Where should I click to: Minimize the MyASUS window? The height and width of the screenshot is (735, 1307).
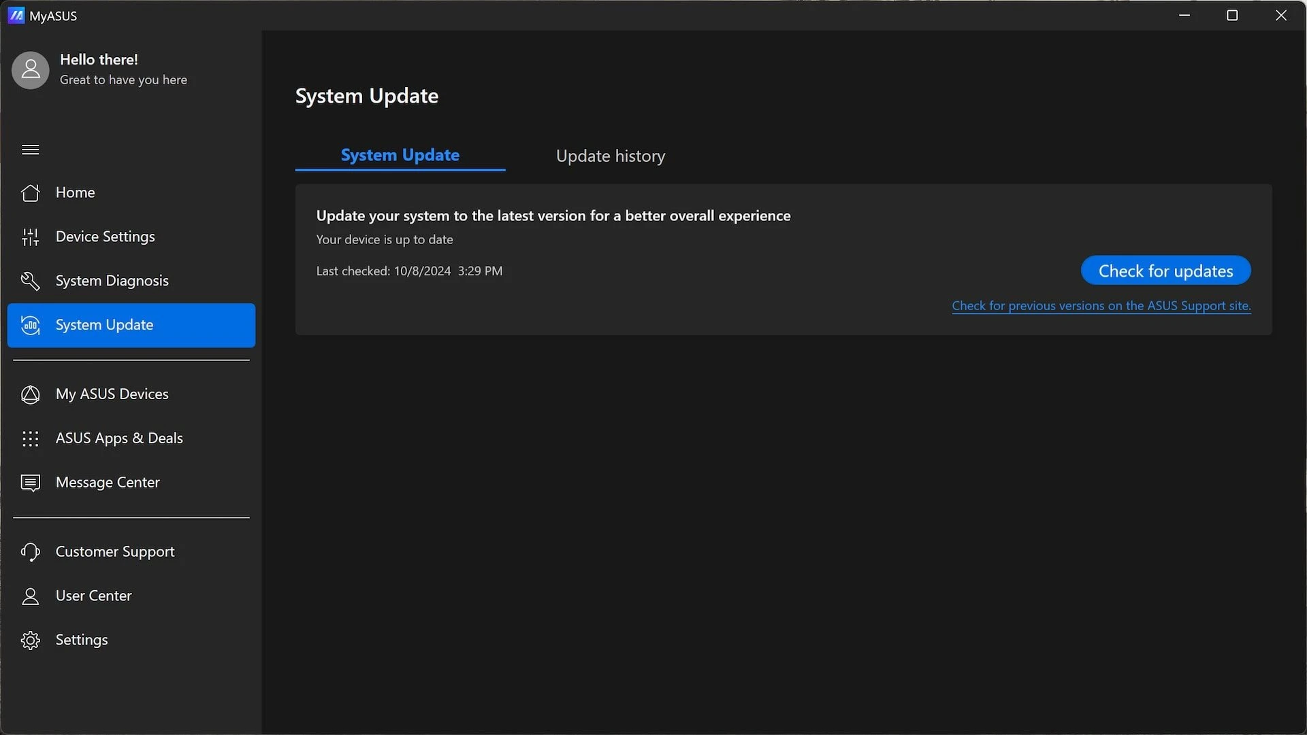coord(1184,15)
